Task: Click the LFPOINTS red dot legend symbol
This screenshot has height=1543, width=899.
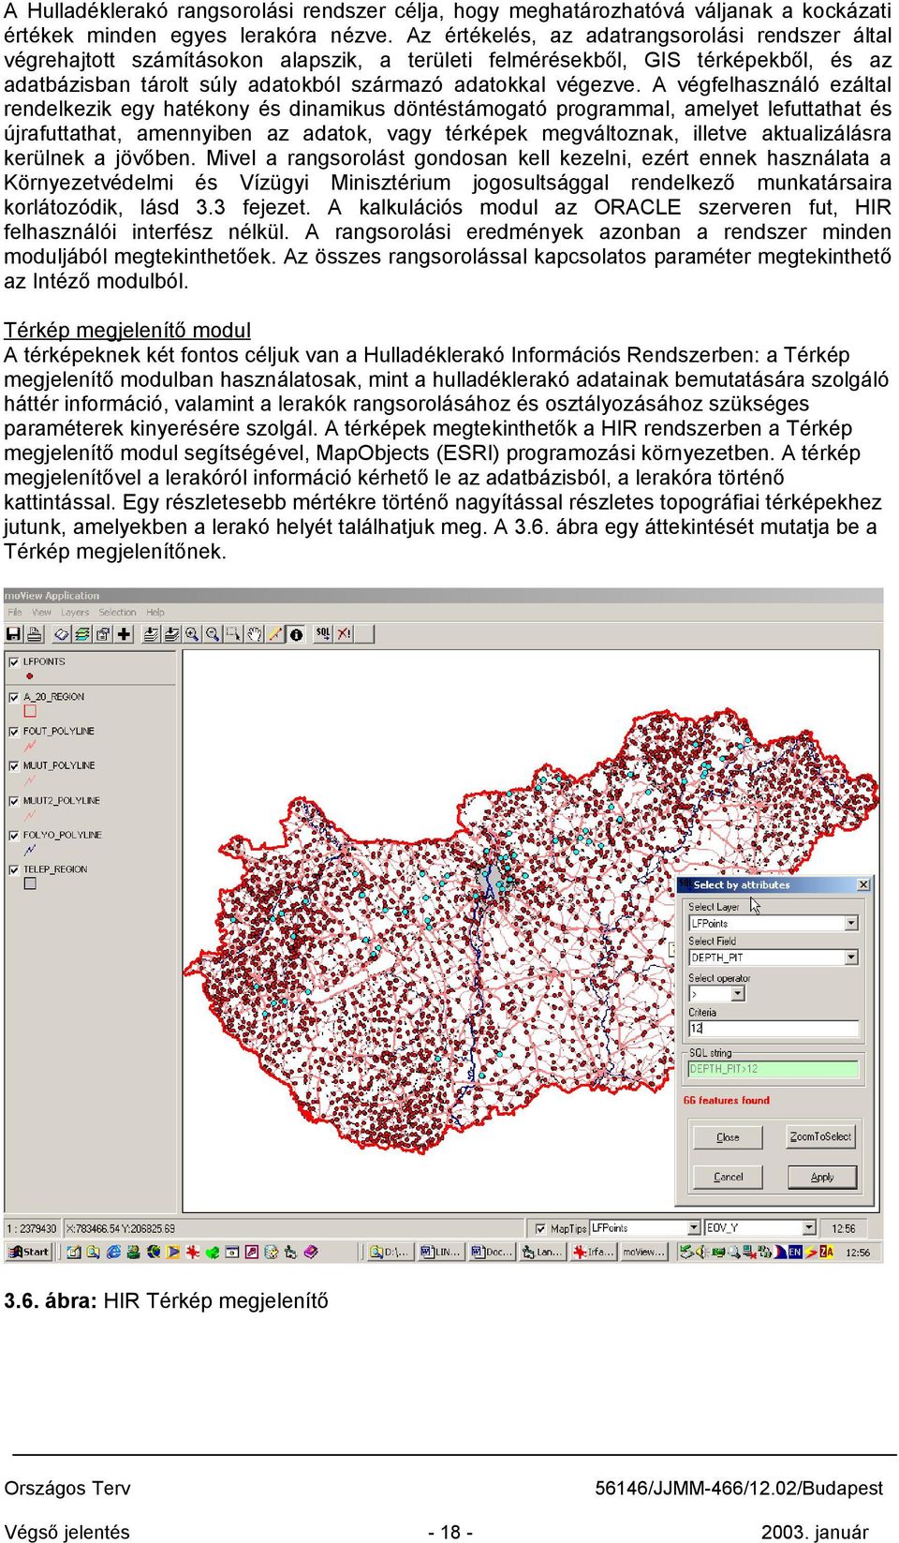Action: (30, 675)
